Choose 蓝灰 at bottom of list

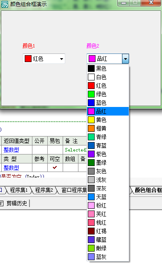tap(108, 257)
